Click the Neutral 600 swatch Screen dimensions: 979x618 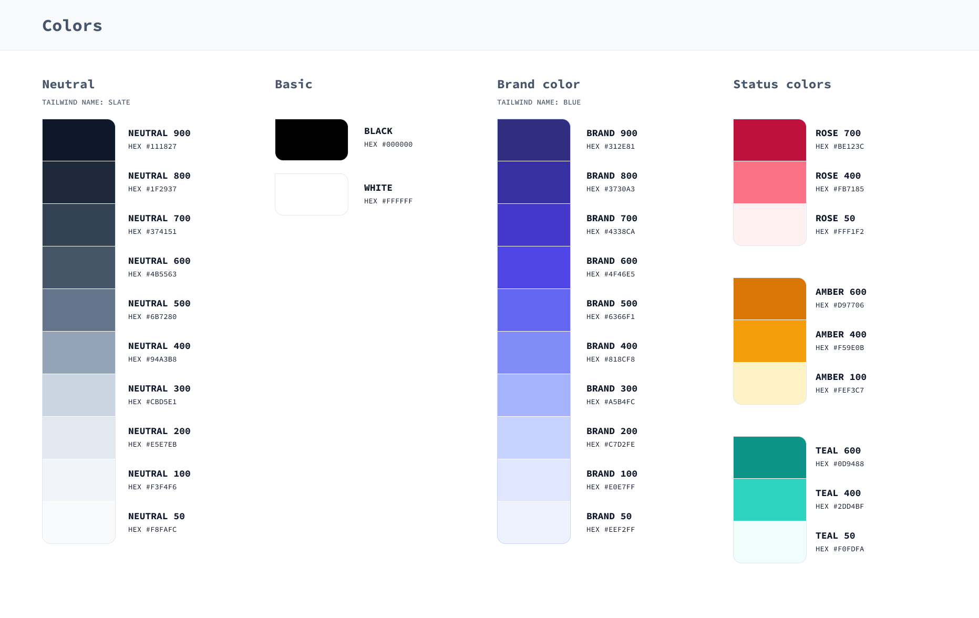coord(79,267)
